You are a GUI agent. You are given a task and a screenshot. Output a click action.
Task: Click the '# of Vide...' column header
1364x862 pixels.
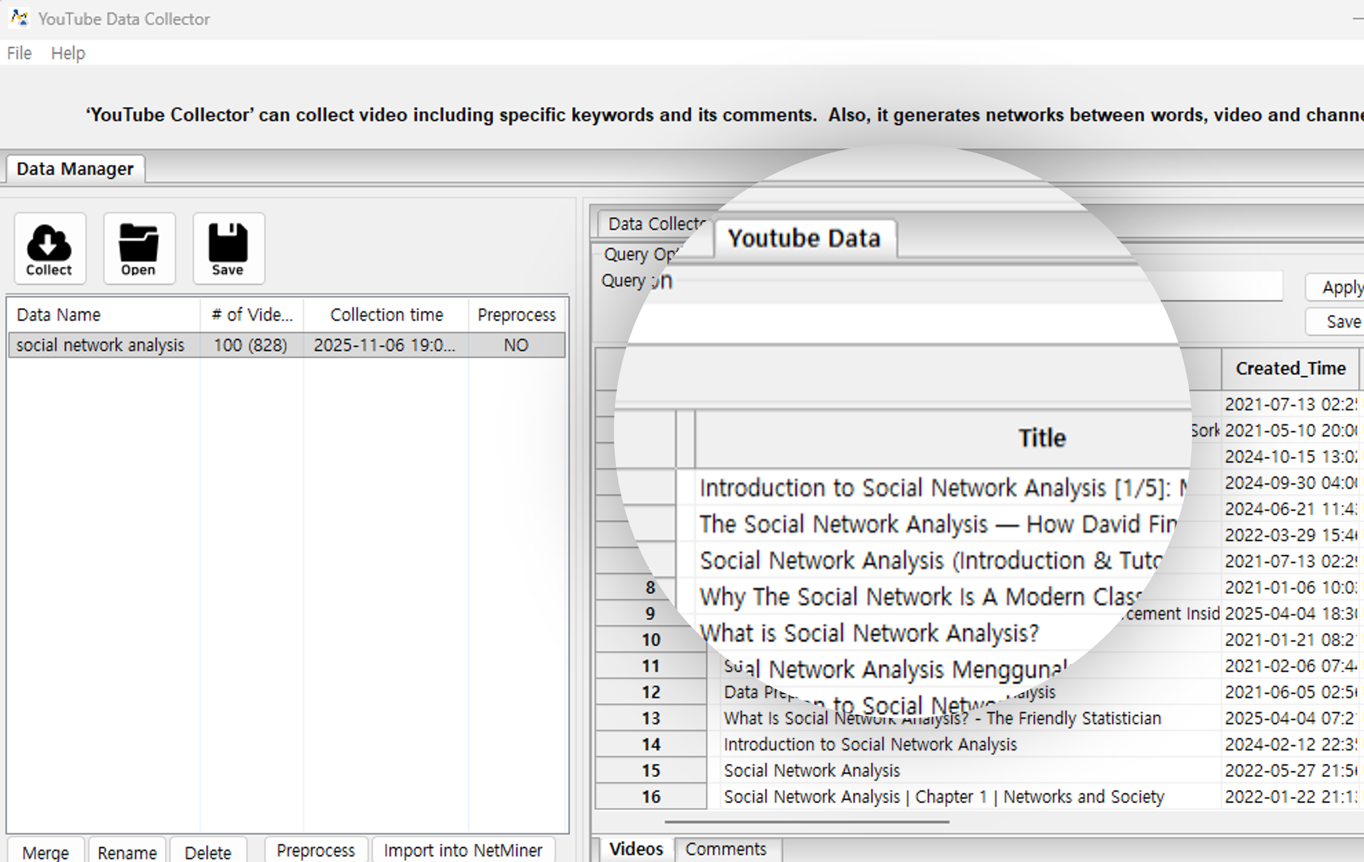click(x=252, y=314)
